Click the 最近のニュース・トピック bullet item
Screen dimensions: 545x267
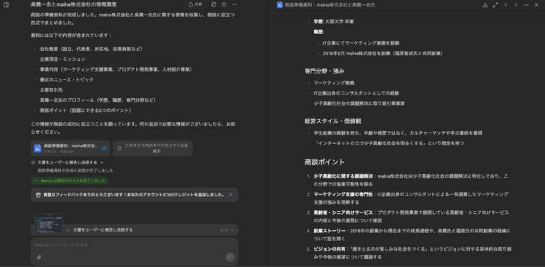67,80
